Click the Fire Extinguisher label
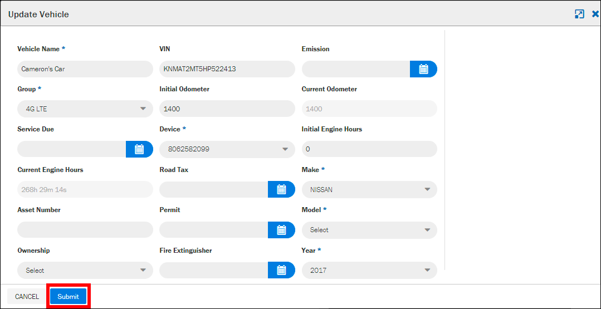 (185, 251)
